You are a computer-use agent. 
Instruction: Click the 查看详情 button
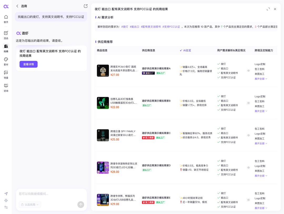point(28,64)
